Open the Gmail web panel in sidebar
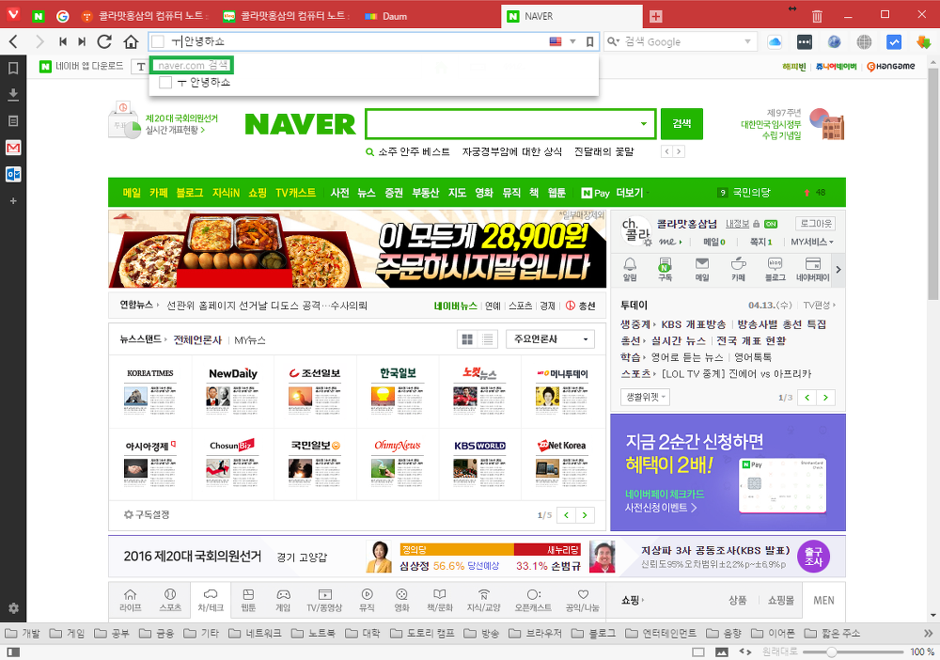The height and width of the screenshot is (660, 940). pyautogui.click(x=13, y=148)
